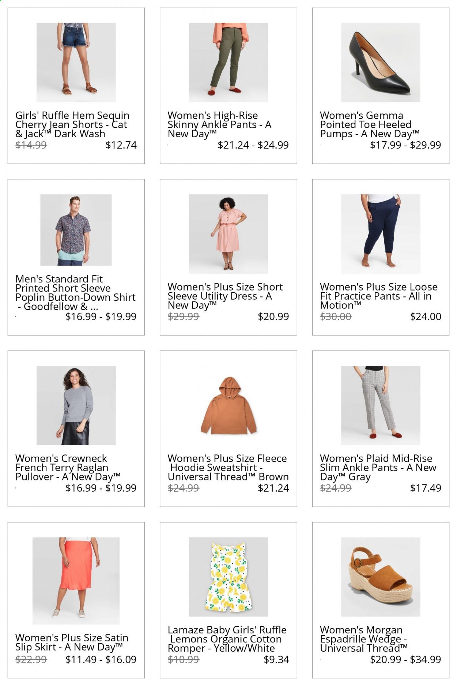The image size is (457, 686).
Task: Click the $20.99 price for the Utility Dress
Action: pyautogui.click(x=273, y=317)
